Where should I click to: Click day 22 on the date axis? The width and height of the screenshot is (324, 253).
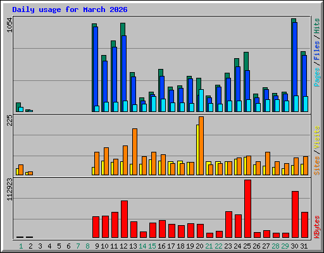[218, 246]
